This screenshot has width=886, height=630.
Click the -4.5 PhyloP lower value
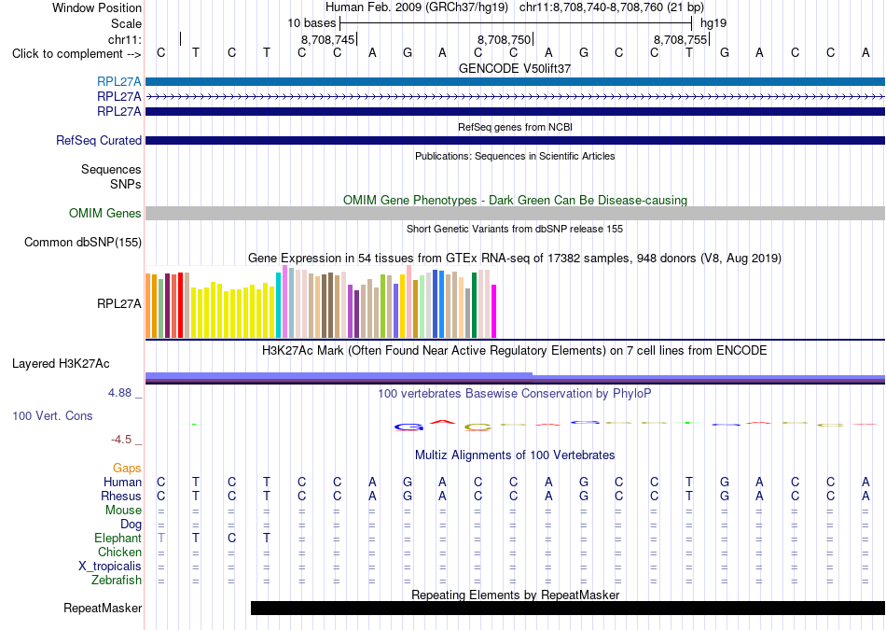[121, 440]
